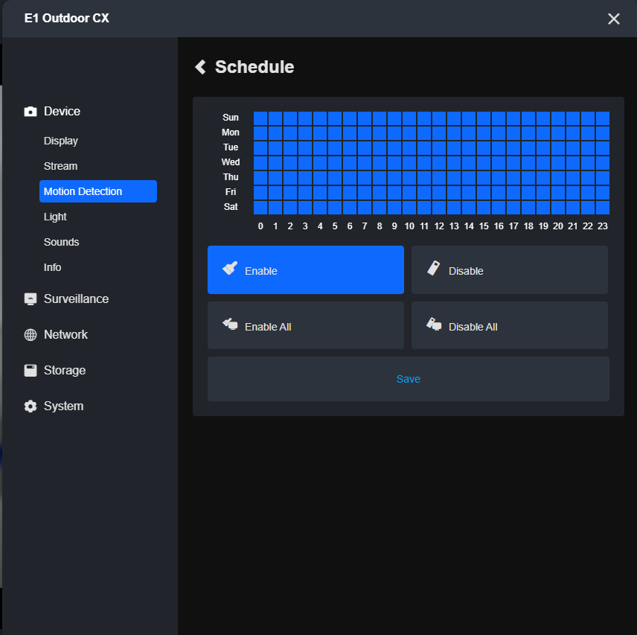
Task: Click the Wed row label
Action: point(231,162)
